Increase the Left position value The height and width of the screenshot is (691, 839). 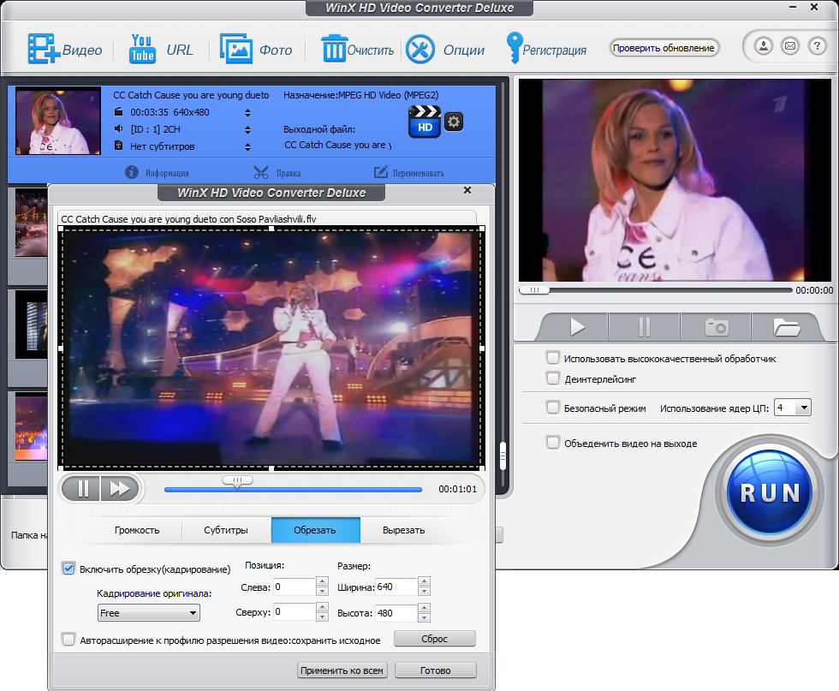tap(322, 581)
